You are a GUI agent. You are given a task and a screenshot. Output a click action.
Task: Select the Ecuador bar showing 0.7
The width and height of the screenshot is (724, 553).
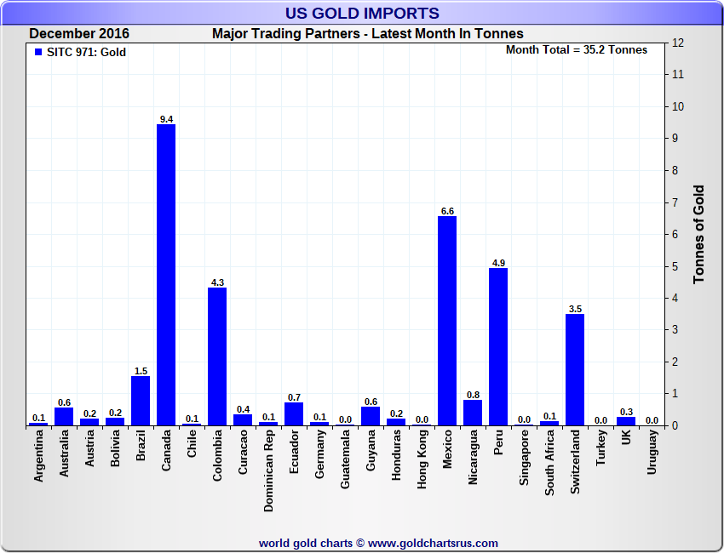click(x=294, y=414)
